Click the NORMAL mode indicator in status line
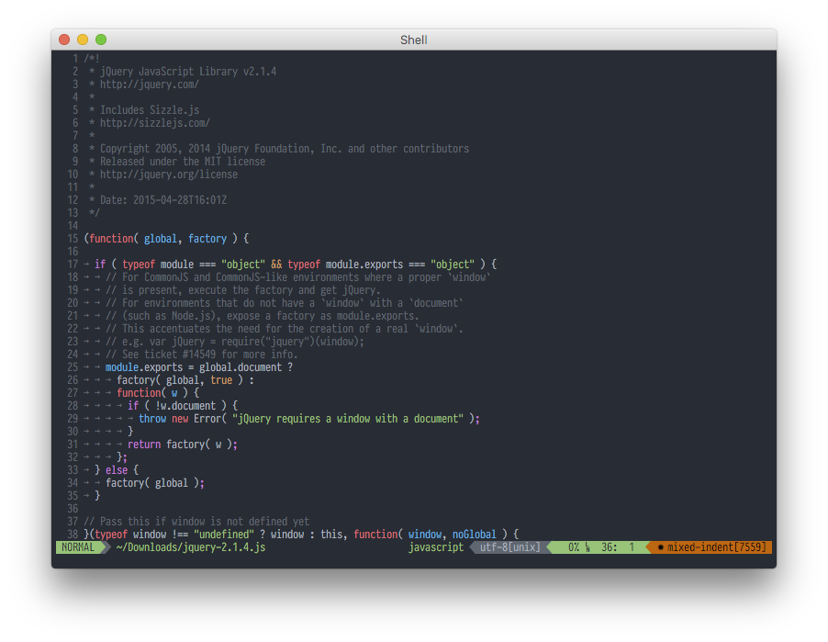Screen dimensions: 828x642 pyautogui.click(x=77, y=547)
